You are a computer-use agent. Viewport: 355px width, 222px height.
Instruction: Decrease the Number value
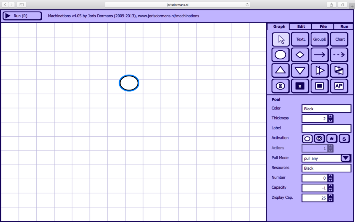[x=330, y=180]
